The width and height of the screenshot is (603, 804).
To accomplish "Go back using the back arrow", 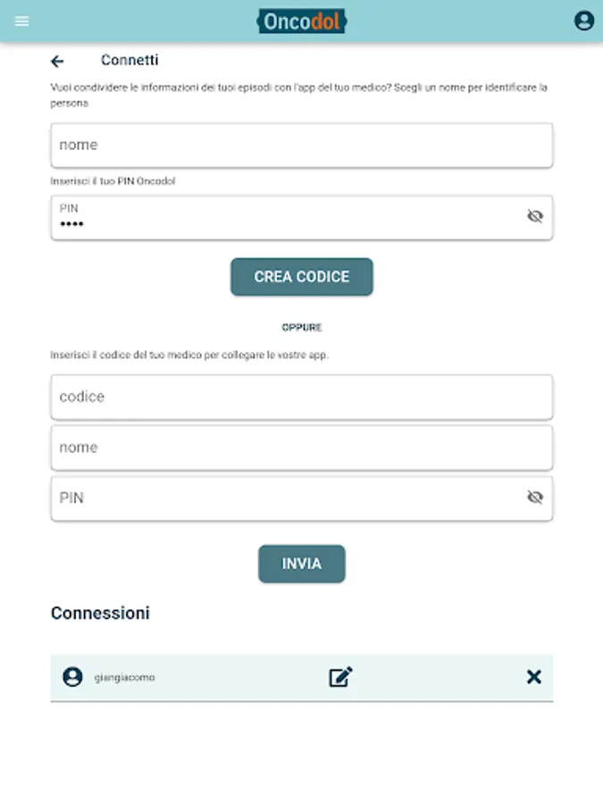I will [x=57, y=61].
